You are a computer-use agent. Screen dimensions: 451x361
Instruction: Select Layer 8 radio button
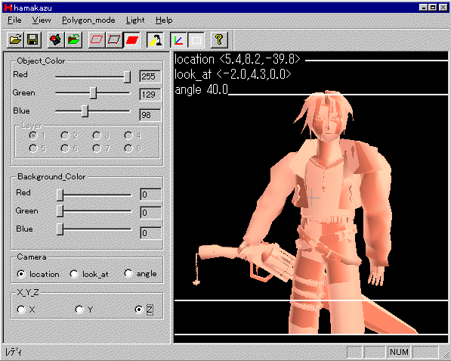128,148
